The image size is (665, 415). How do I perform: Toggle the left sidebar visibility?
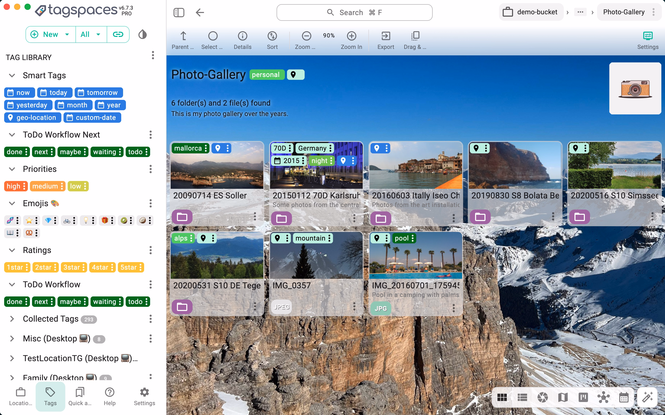tap(179, 12)
